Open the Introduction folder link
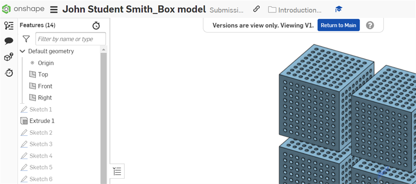The width and height of the screenshot is (416, 184). [295, 10]
